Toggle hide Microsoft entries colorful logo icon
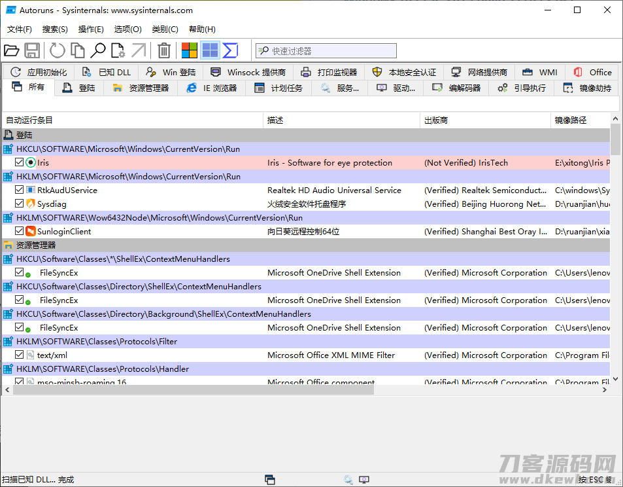Viewport: 623px width, 487px height. pos(189,50)
